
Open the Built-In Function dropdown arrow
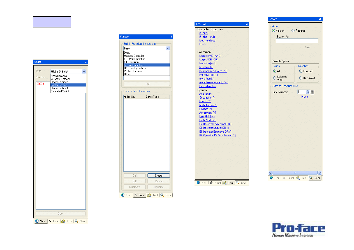pyautogui.click(x=168, y=48)
